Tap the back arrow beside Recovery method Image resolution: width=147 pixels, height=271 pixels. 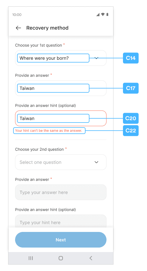[18, 28]
